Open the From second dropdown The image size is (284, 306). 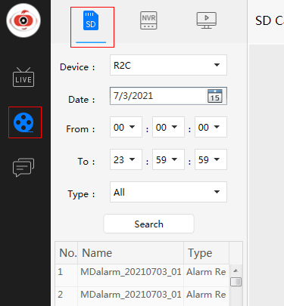[211, 127]
